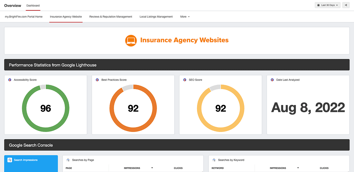The width and height of the screenshot is (354, 172).
Task: Sort Searches by Keyword by IMPRESSIONS column
Action: pyautogui.click(x=278, y=168)
